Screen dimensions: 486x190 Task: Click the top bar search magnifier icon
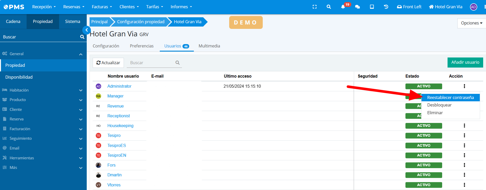[x=329, y=7]
